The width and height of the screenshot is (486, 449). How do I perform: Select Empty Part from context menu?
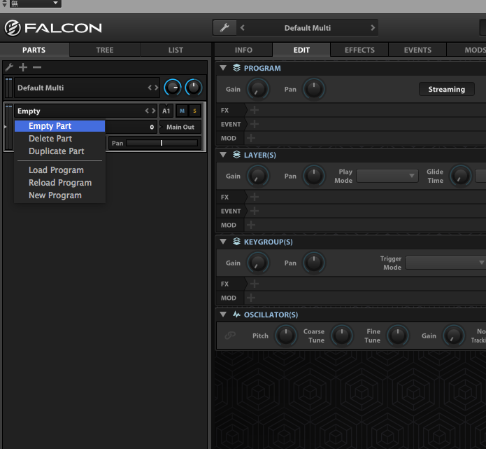click(60, 126)
